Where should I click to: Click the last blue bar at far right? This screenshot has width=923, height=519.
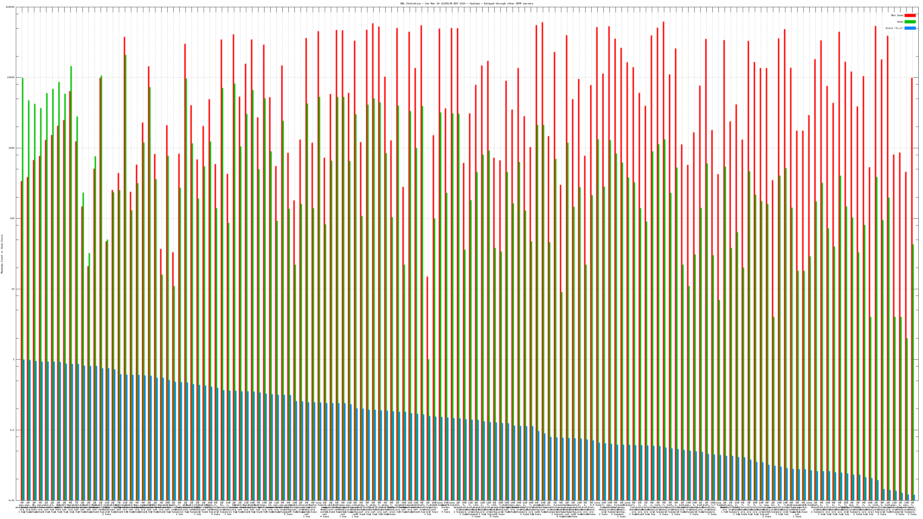point(914,497)
